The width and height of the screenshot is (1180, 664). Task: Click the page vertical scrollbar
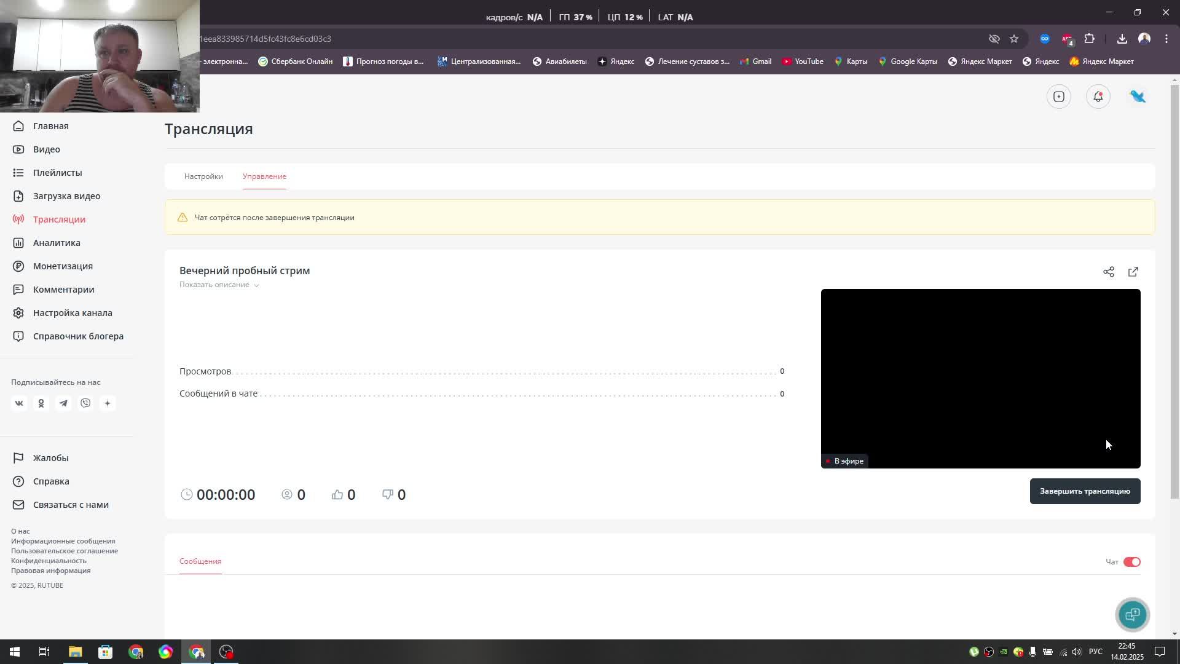[x=1174, y=292]
